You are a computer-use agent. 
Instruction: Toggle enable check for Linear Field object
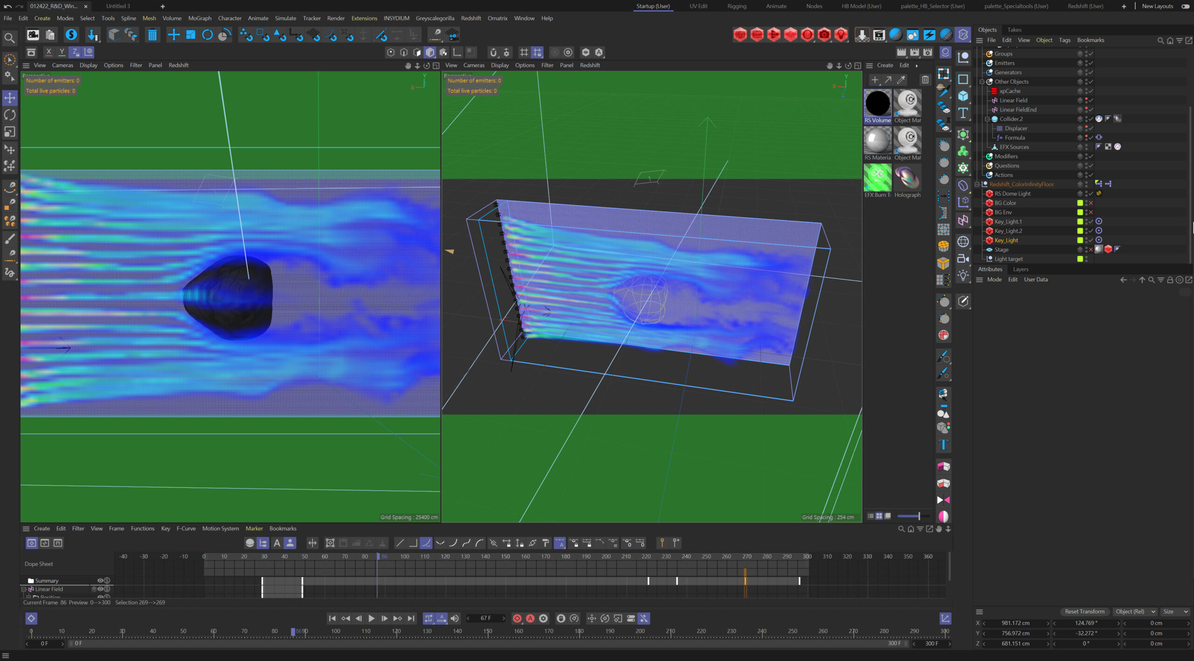(1091, 100)
